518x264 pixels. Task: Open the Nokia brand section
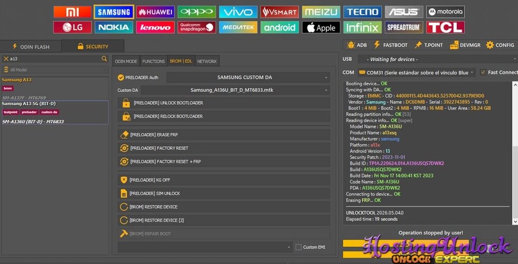pos(114,27)
